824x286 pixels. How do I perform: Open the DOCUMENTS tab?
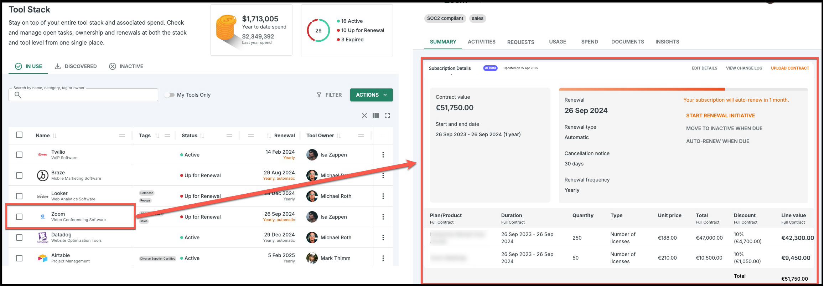628,42
